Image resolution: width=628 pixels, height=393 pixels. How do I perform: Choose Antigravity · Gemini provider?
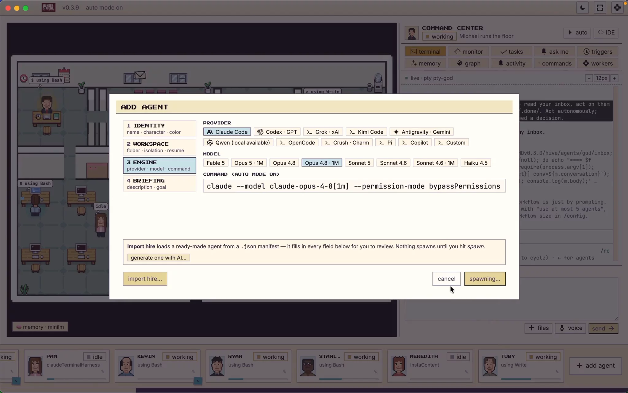tap(421, 132)
